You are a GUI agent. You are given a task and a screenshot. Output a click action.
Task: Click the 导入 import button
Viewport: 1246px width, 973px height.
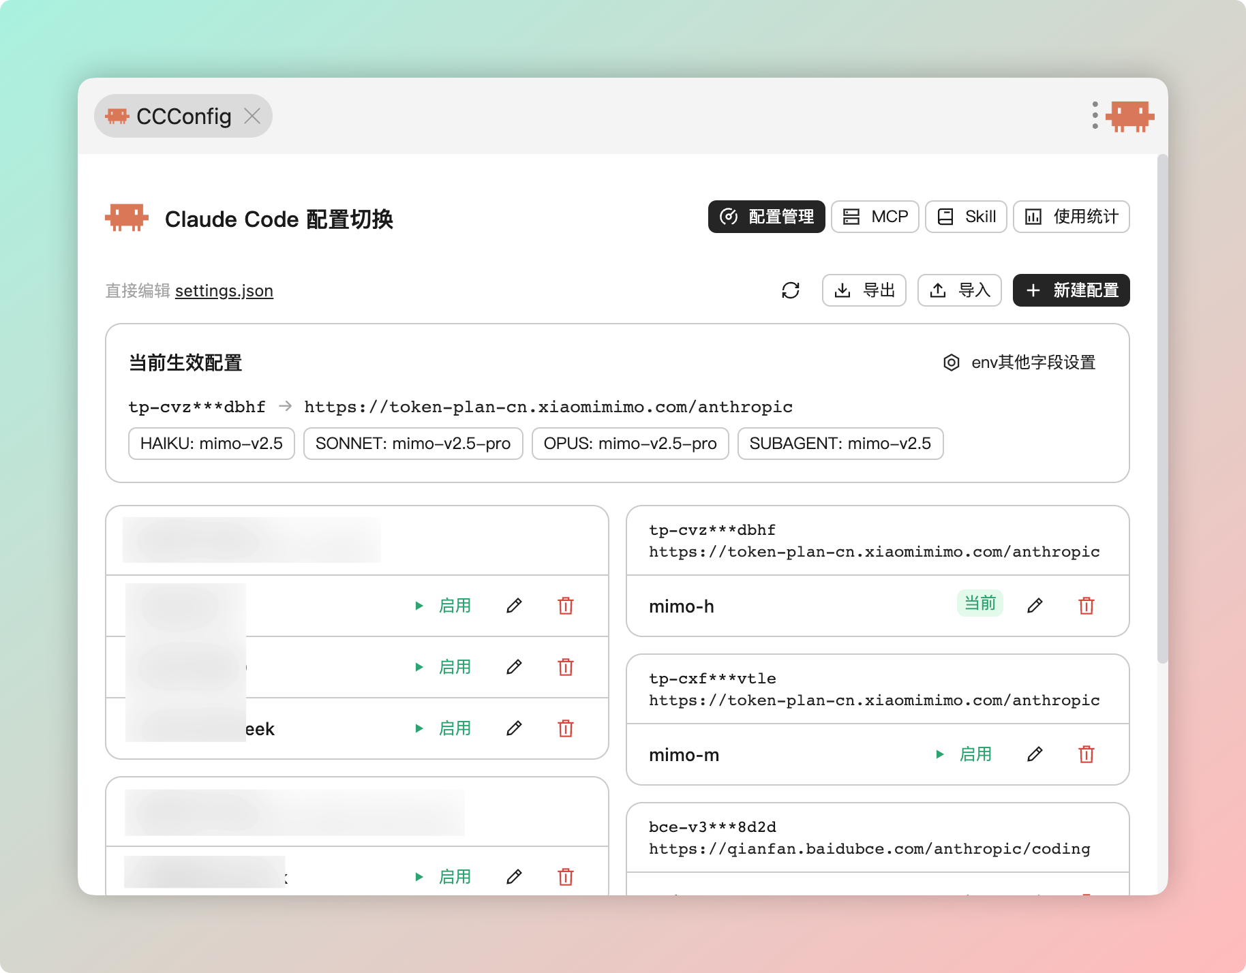point(960,290)
